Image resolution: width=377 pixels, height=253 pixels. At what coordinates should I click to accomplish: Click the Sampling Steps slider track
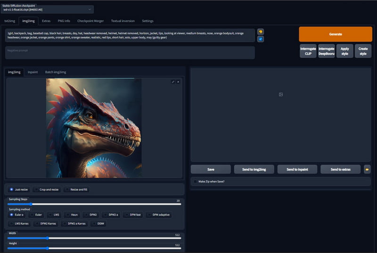click(94, 204)
